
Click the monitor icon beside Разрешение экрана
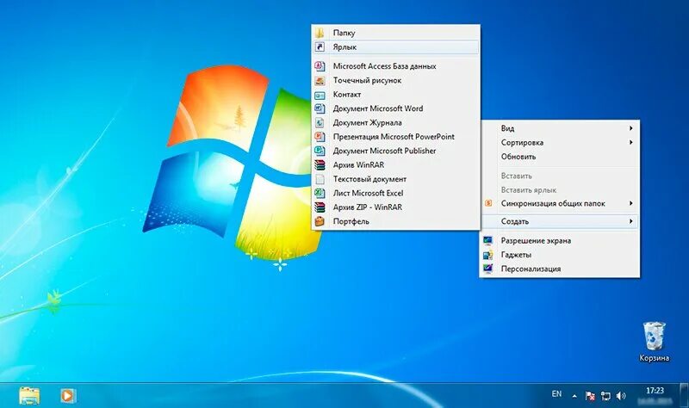[x=487, y=240]
